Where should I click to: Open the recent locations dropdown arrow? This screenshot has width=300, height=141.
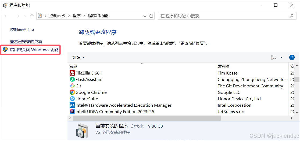(x=25, y=16)
